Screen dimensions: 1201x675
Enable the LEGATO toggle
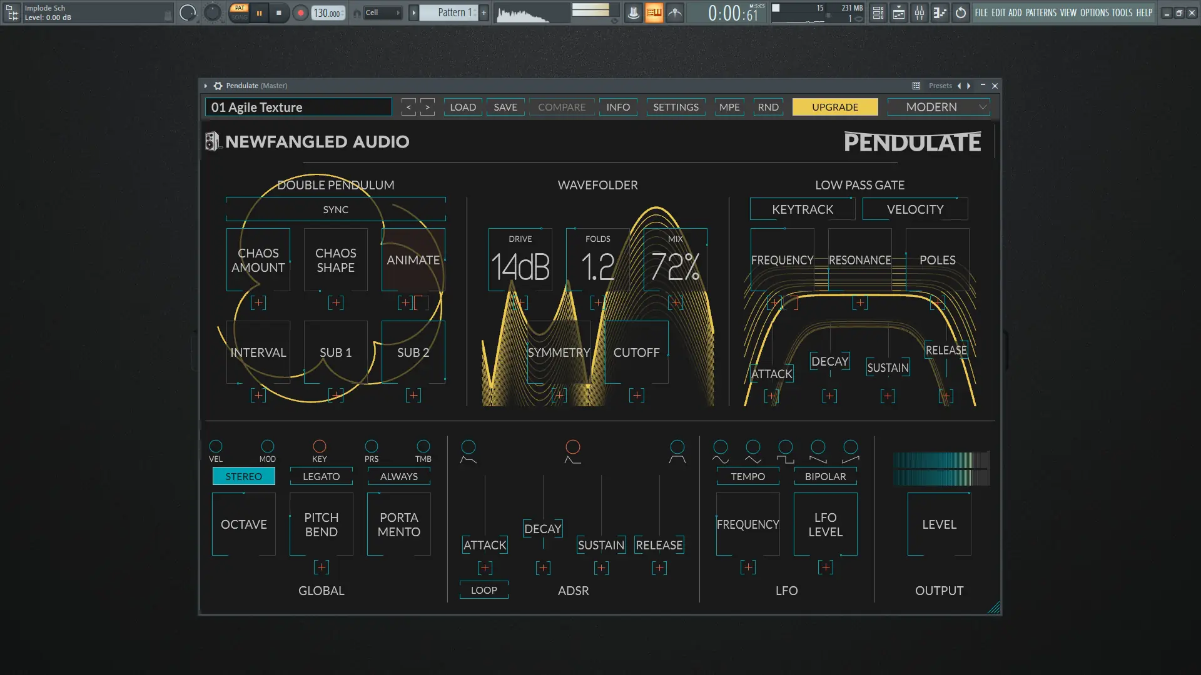pyautogui.click(x=321, y=476)
